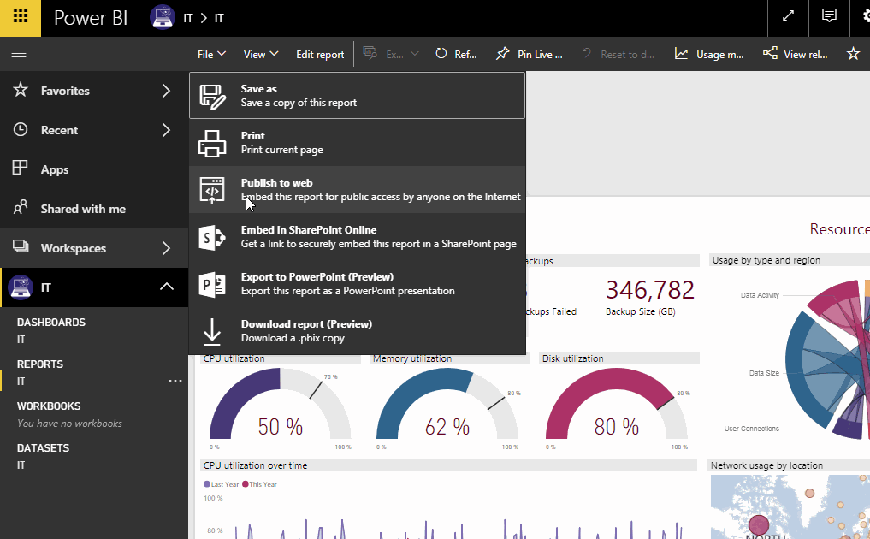Image resolution: width=870 pixels, height=539 pixels.
Task: Click the Refresh circular arrow icon
Action: (x=441, y=53)
